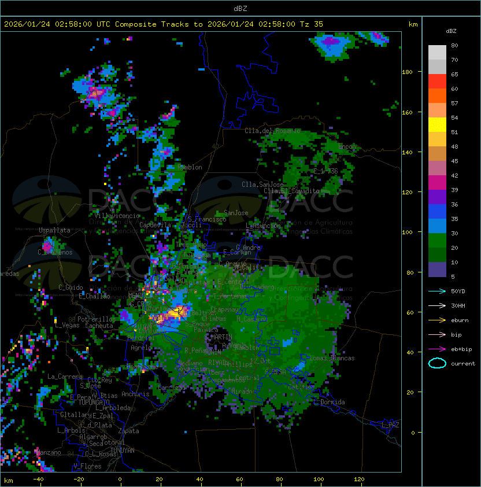Click the 'Clla.El_Cavadito' map label
481x487 pixels.
click(x=291, y=191)
